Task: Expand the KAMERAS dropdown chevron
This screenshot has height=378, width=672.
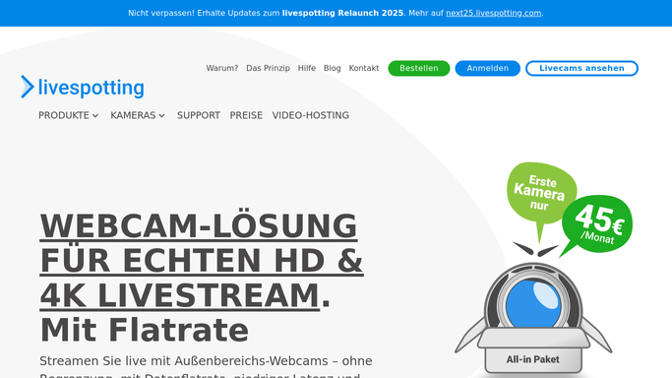Action: [161, 116]
